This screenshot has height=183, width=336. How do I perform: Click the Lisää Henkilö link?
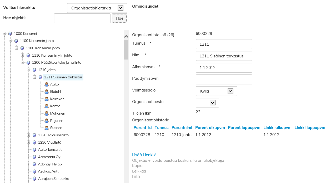(144, 155)
